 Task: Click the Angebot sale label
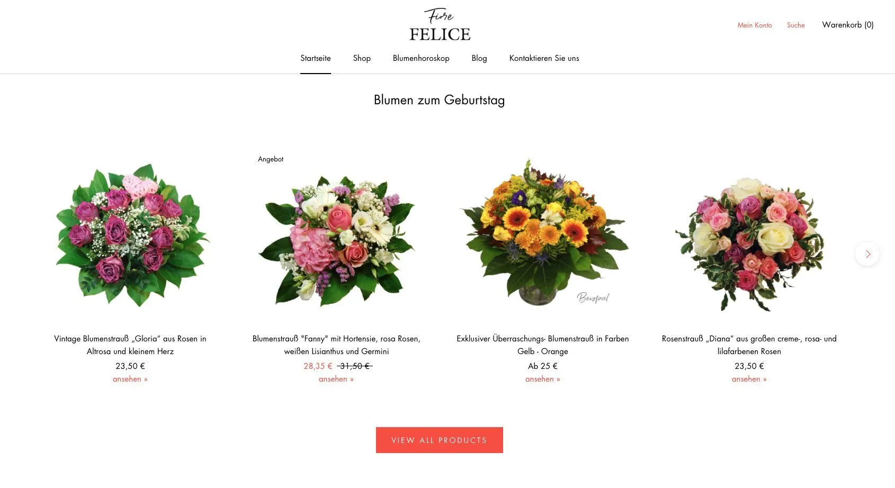coord(271,159)
